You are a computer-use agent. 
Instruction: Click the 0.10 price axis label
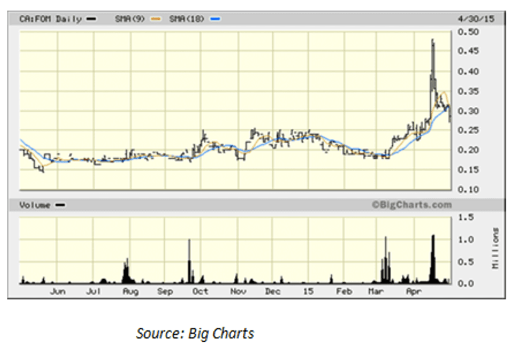[x=468, y=189]
